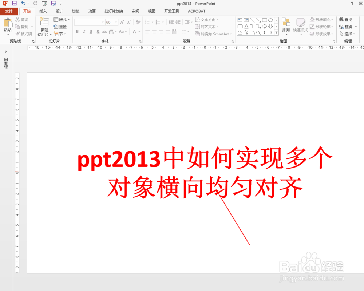Open 文字方向 text direction dropdown
364x291 pixels.
coord(207,20)
